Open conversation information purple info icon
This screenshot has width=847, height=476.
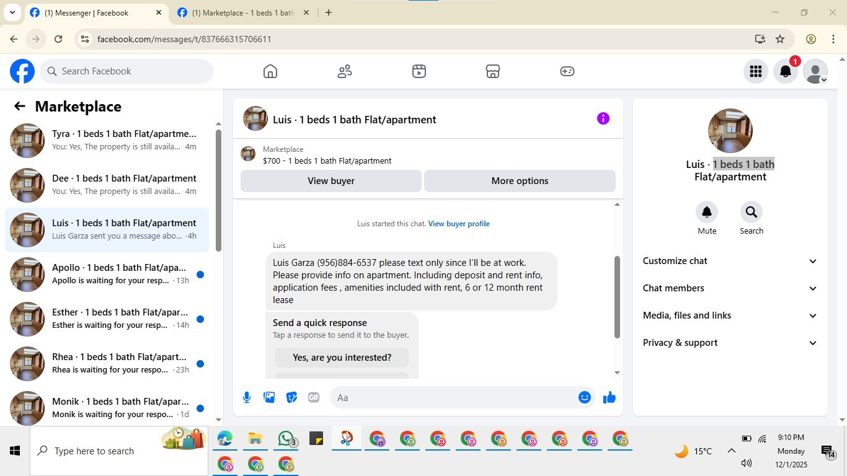point(603,119)
